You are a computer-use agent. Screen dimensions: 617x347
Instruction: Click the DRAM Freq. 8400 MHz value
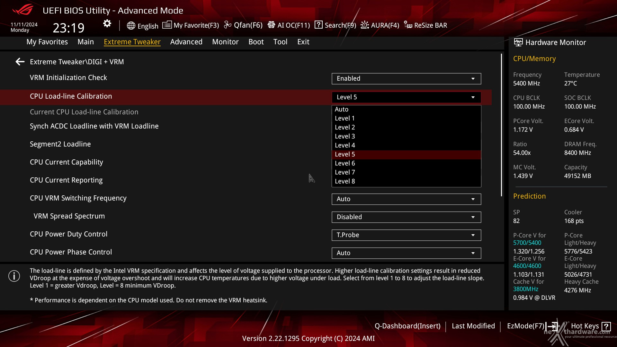tap(577, 153)
